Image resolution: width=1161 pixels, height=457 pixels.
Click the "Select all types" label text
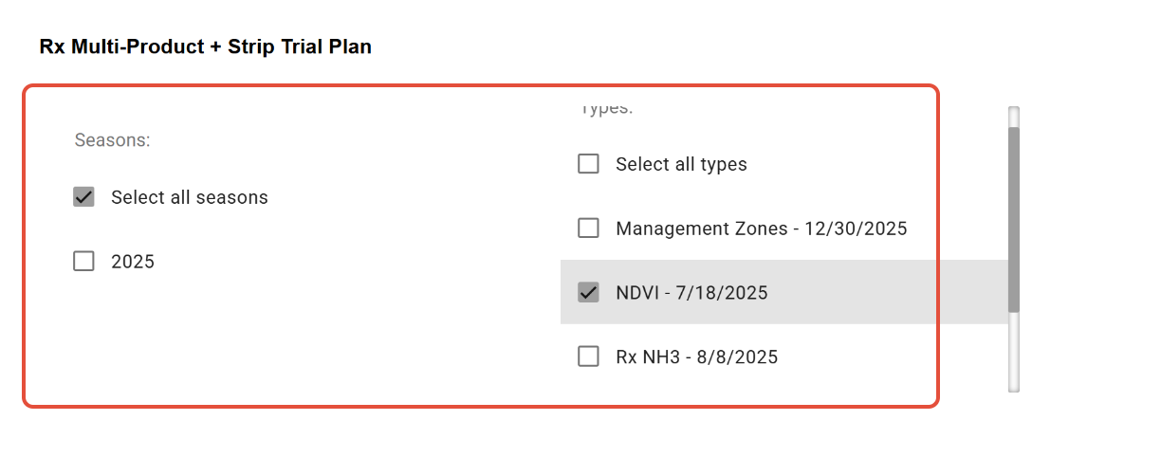[681, 164]
